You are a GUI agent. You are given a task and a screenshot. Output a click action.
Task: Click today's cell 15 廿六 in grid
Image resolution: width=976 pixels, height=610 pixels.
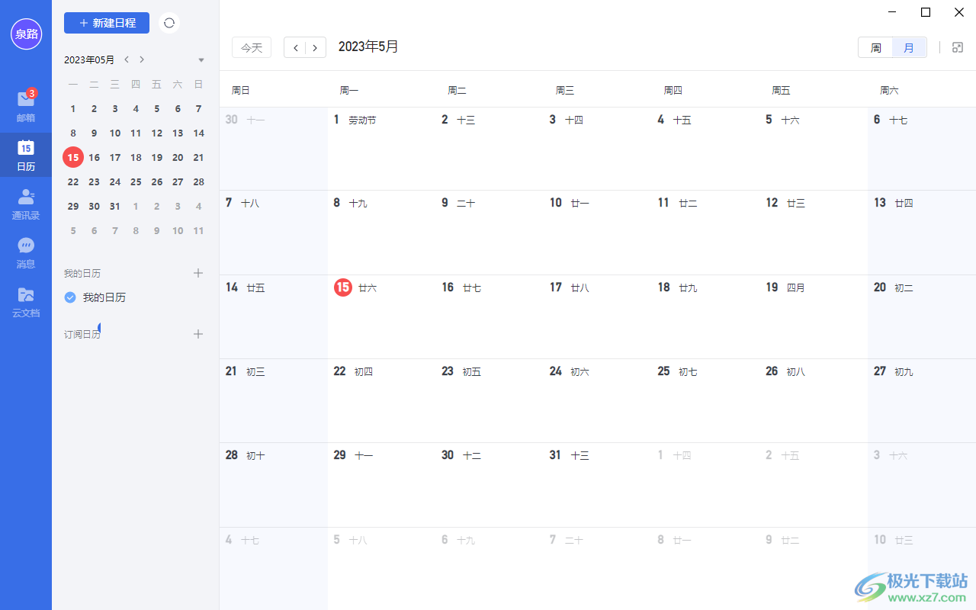click(x=381, y=316)
